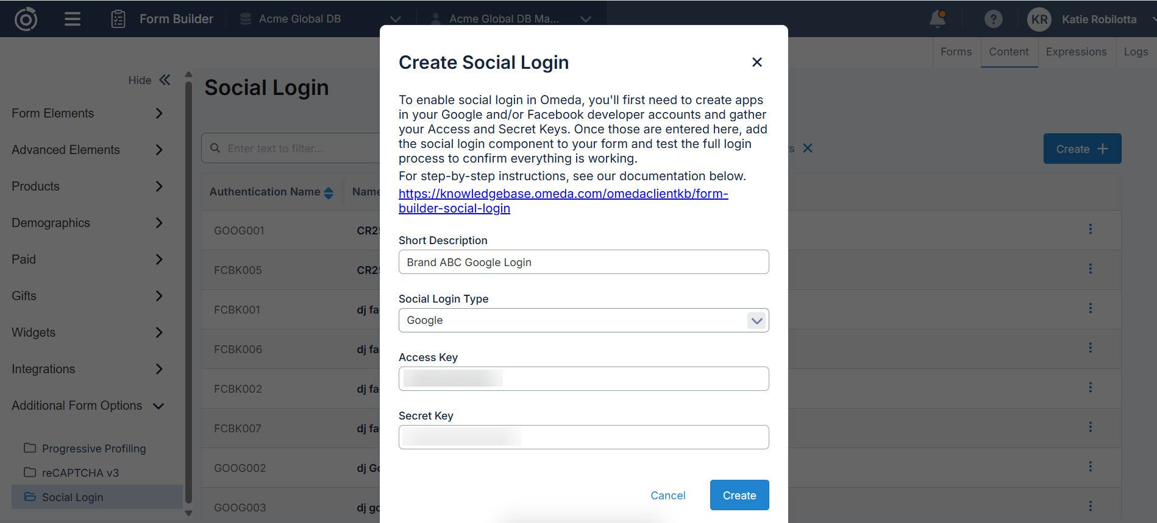Image resolution: width=1157 pixels, height=523 pixels.
Task: Click the Omeda logo icon
Action: (x=26, y=19)
